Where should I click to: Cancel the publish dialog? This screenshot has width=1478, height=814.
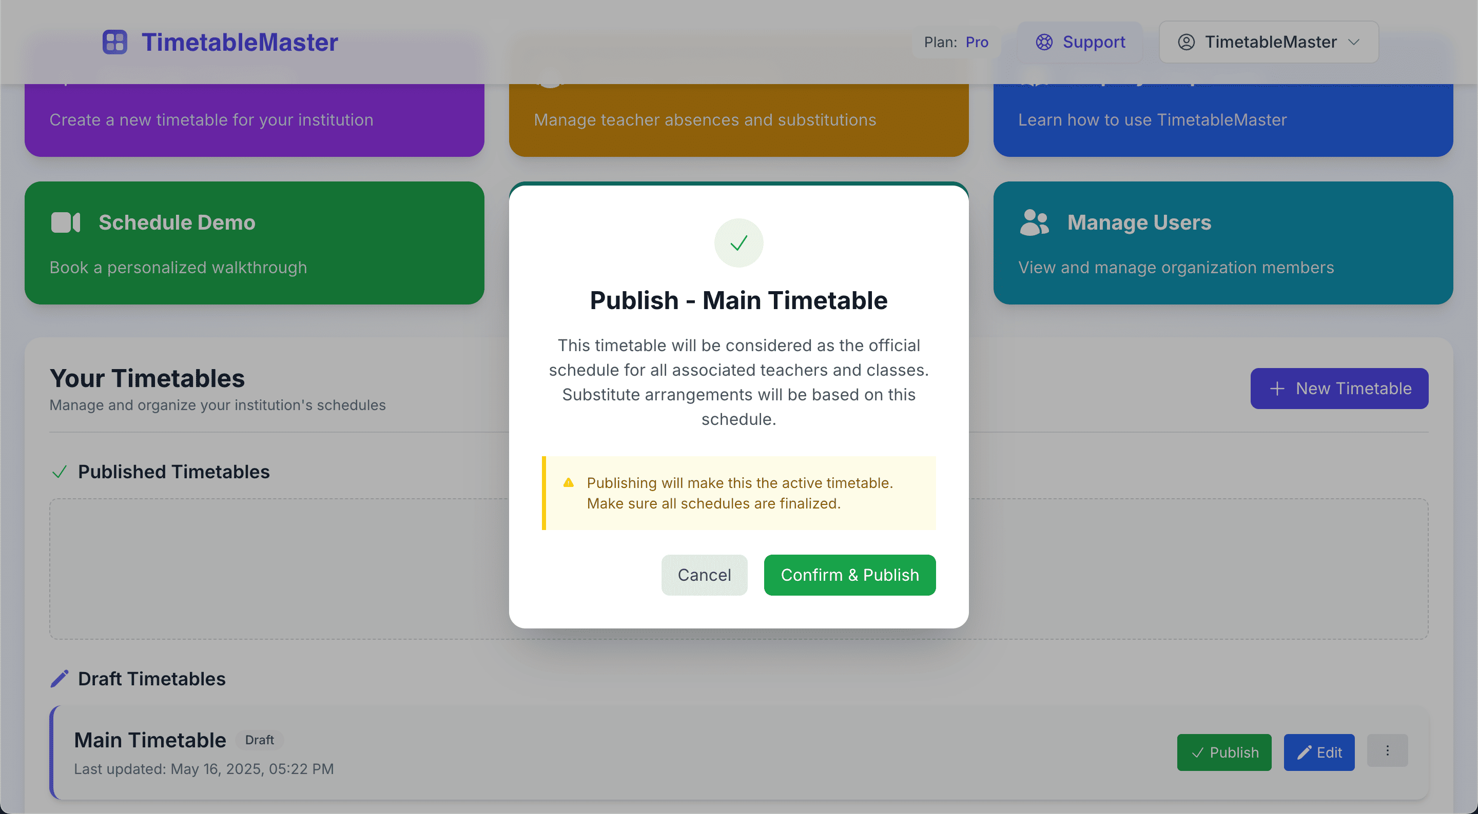(704, 575)
